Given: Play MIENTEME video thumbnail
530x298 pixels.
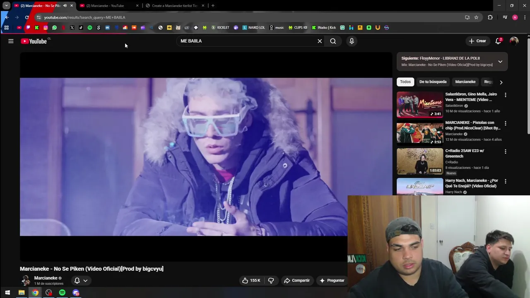Looking at the screenshot, I should (x=420, y=105).
